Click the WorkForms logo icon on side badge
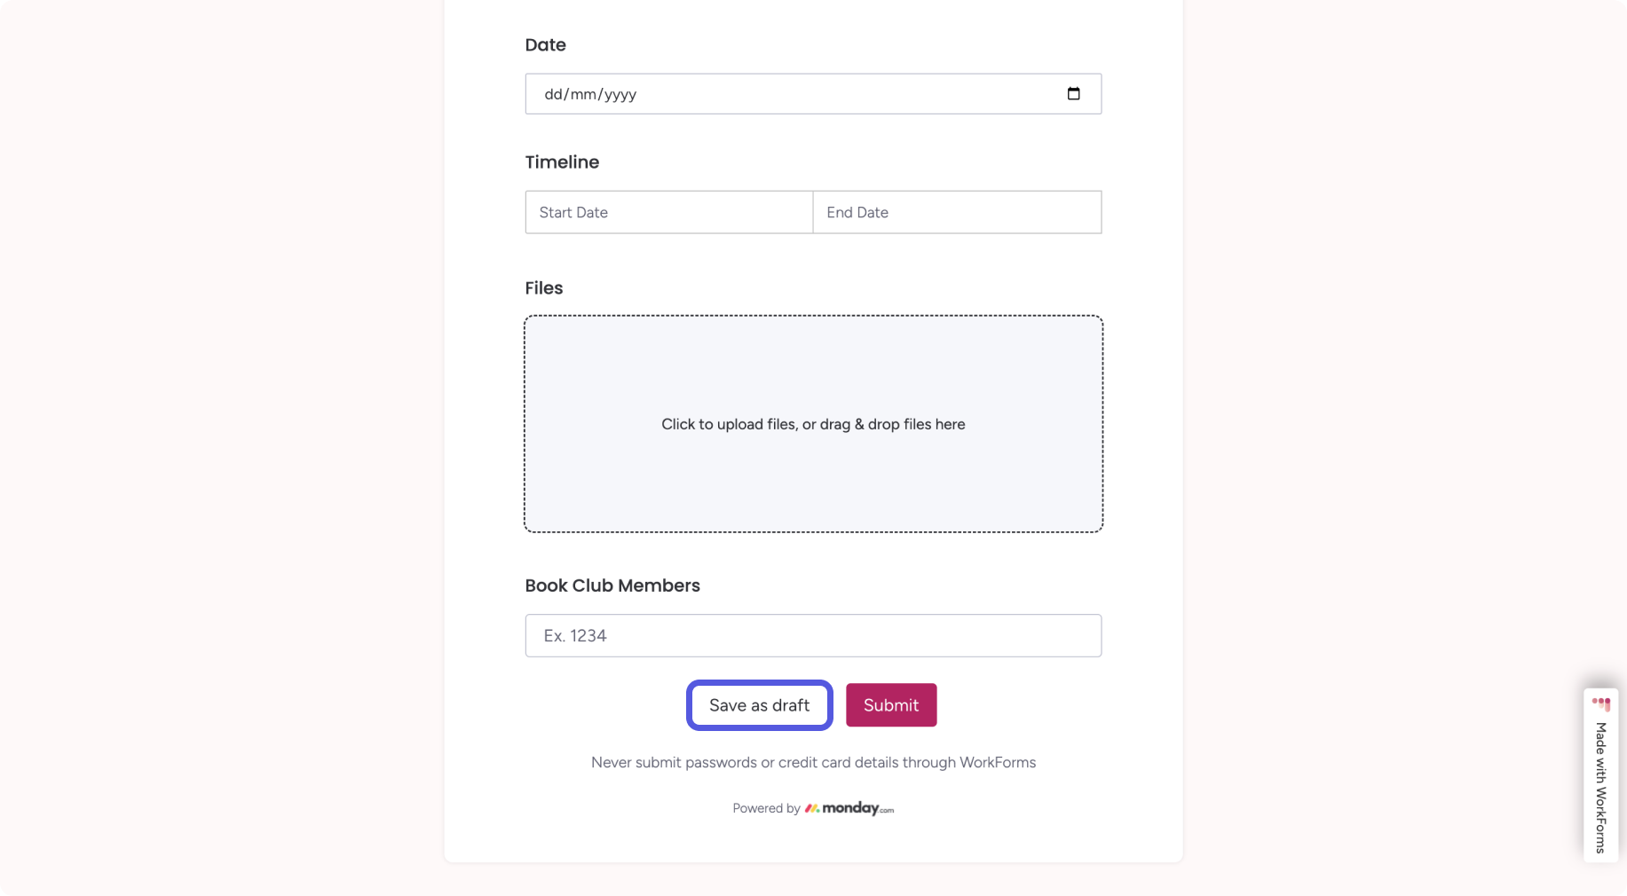The image size is (1627, 896). [1600, 704]
